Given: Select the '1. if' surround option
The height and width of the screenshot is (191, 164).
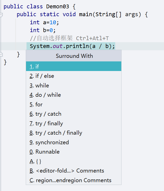Looking at the screenshot, I should (74, 66).
